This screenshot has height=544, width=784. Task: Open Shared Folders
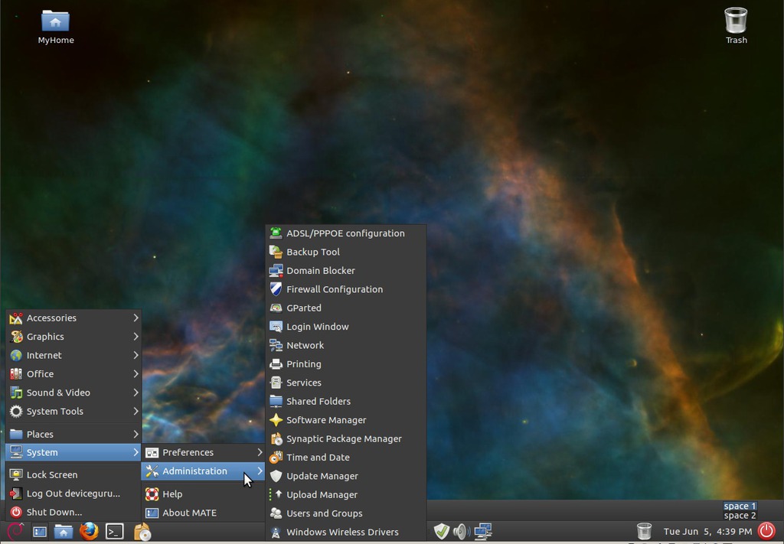click(345, 401)
